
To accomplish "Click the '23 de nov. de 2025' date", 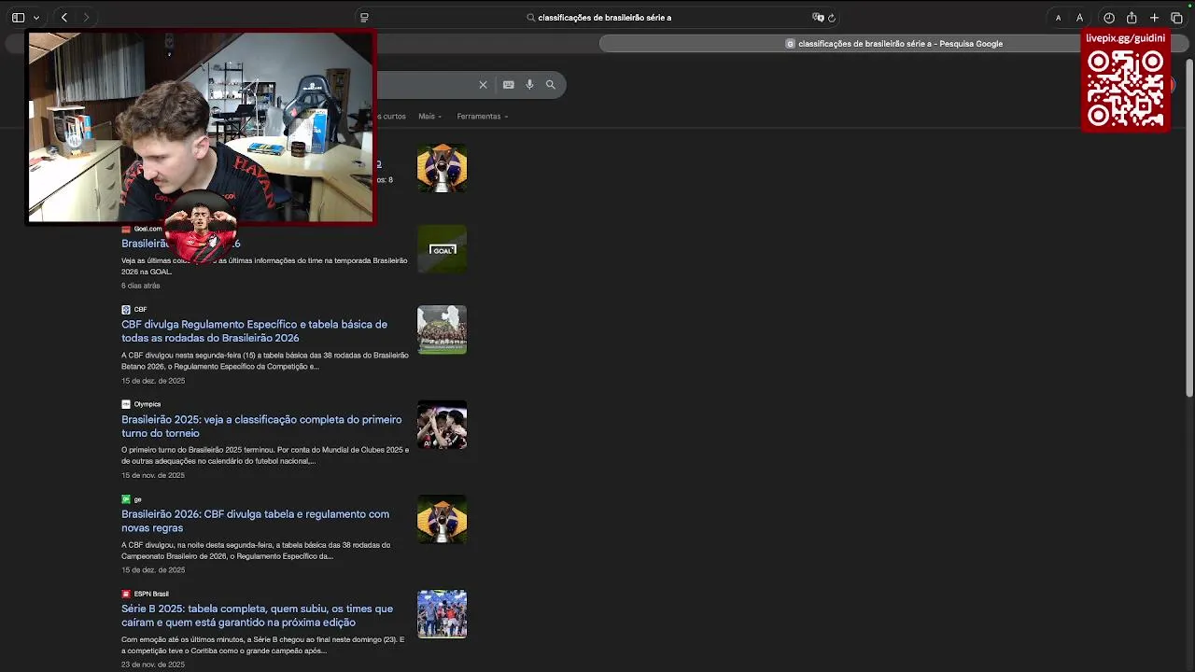I will pyautogui.click(x=153, y=665).
